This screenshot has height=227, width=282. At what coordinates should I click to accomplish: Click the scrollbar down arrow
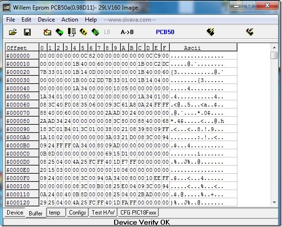pyautogui.click(x=274, y=203)
